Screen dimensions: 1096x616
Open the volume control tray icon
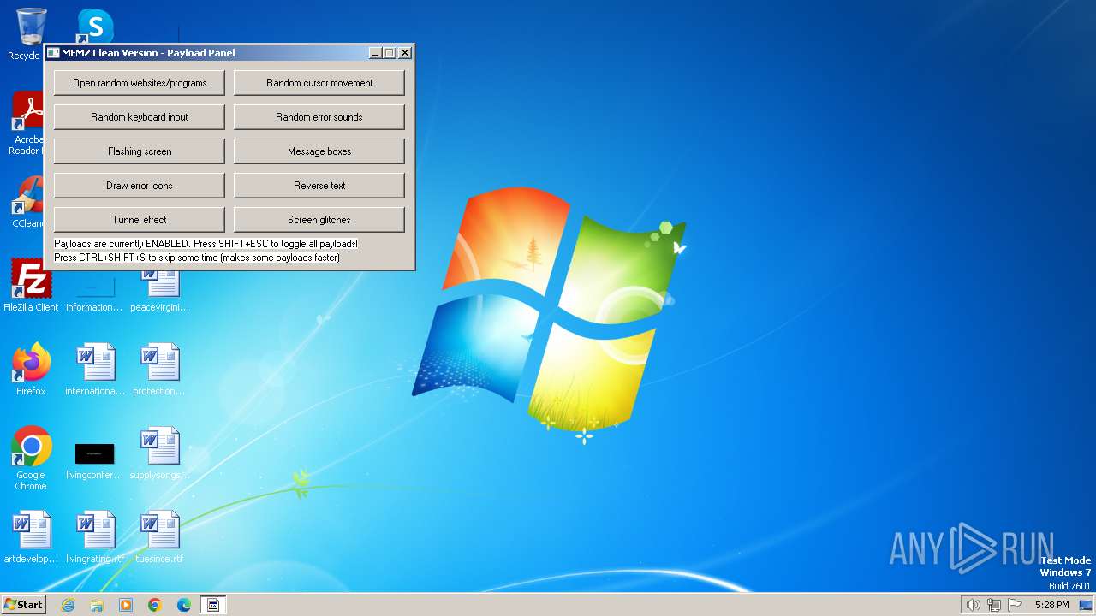[x=973, y=605]
